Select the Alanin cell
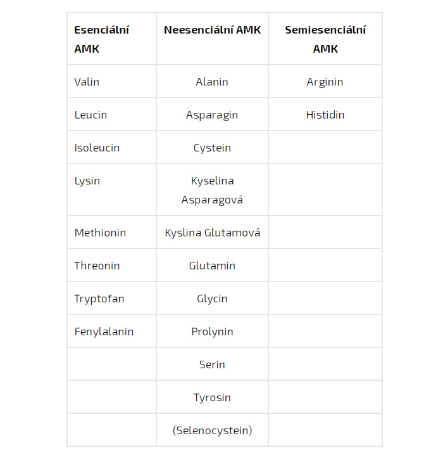 (x=212, y=82)
